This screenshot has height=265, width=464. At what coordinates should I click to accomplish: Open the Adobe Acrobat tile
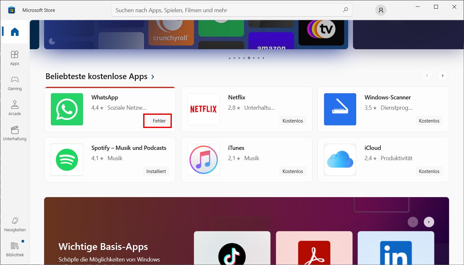click(x=314, y=248)
